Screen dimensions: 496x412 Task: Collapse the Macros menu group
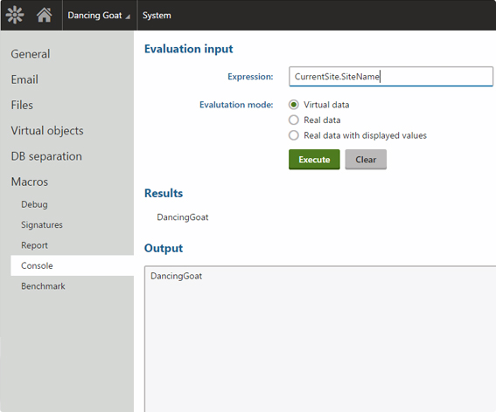coord(30,182)
